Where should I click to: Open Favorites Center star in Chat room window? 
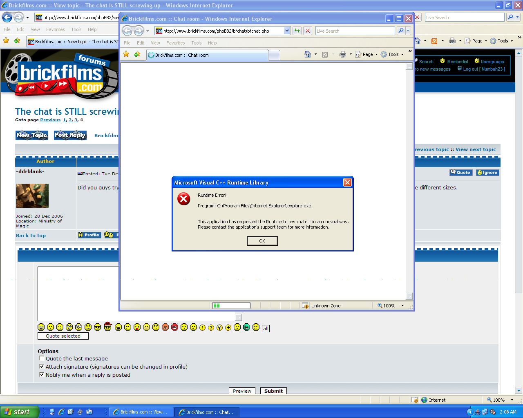[126, 54]
